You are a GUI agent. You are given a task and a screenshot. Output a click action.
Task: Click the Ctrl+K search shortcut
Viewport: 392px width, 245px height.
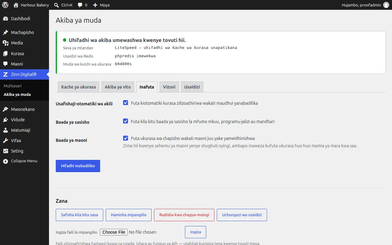(x=67, y=5)
